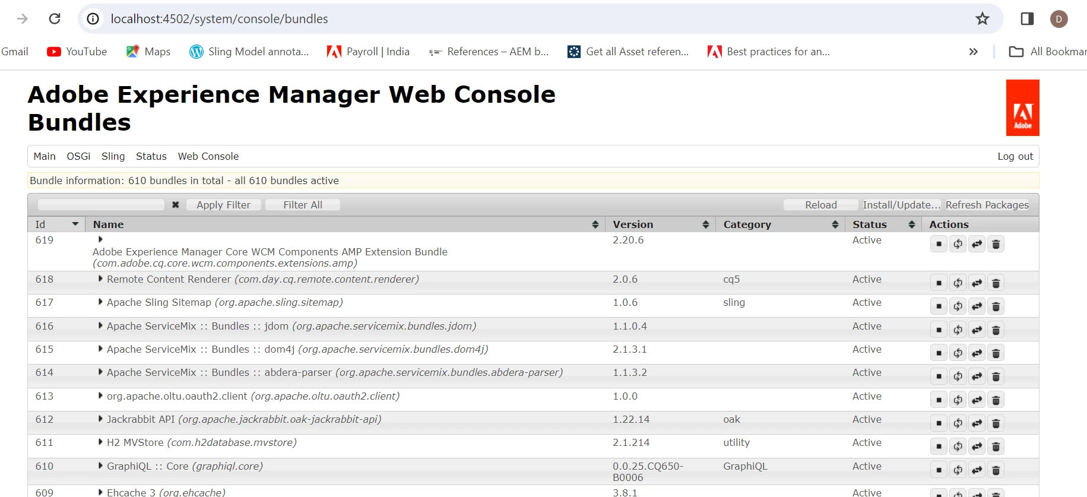Uninstall Apache Sling Sitemap bundle
This screenshot has height=497, width=1087.
(x=996, y=306)
